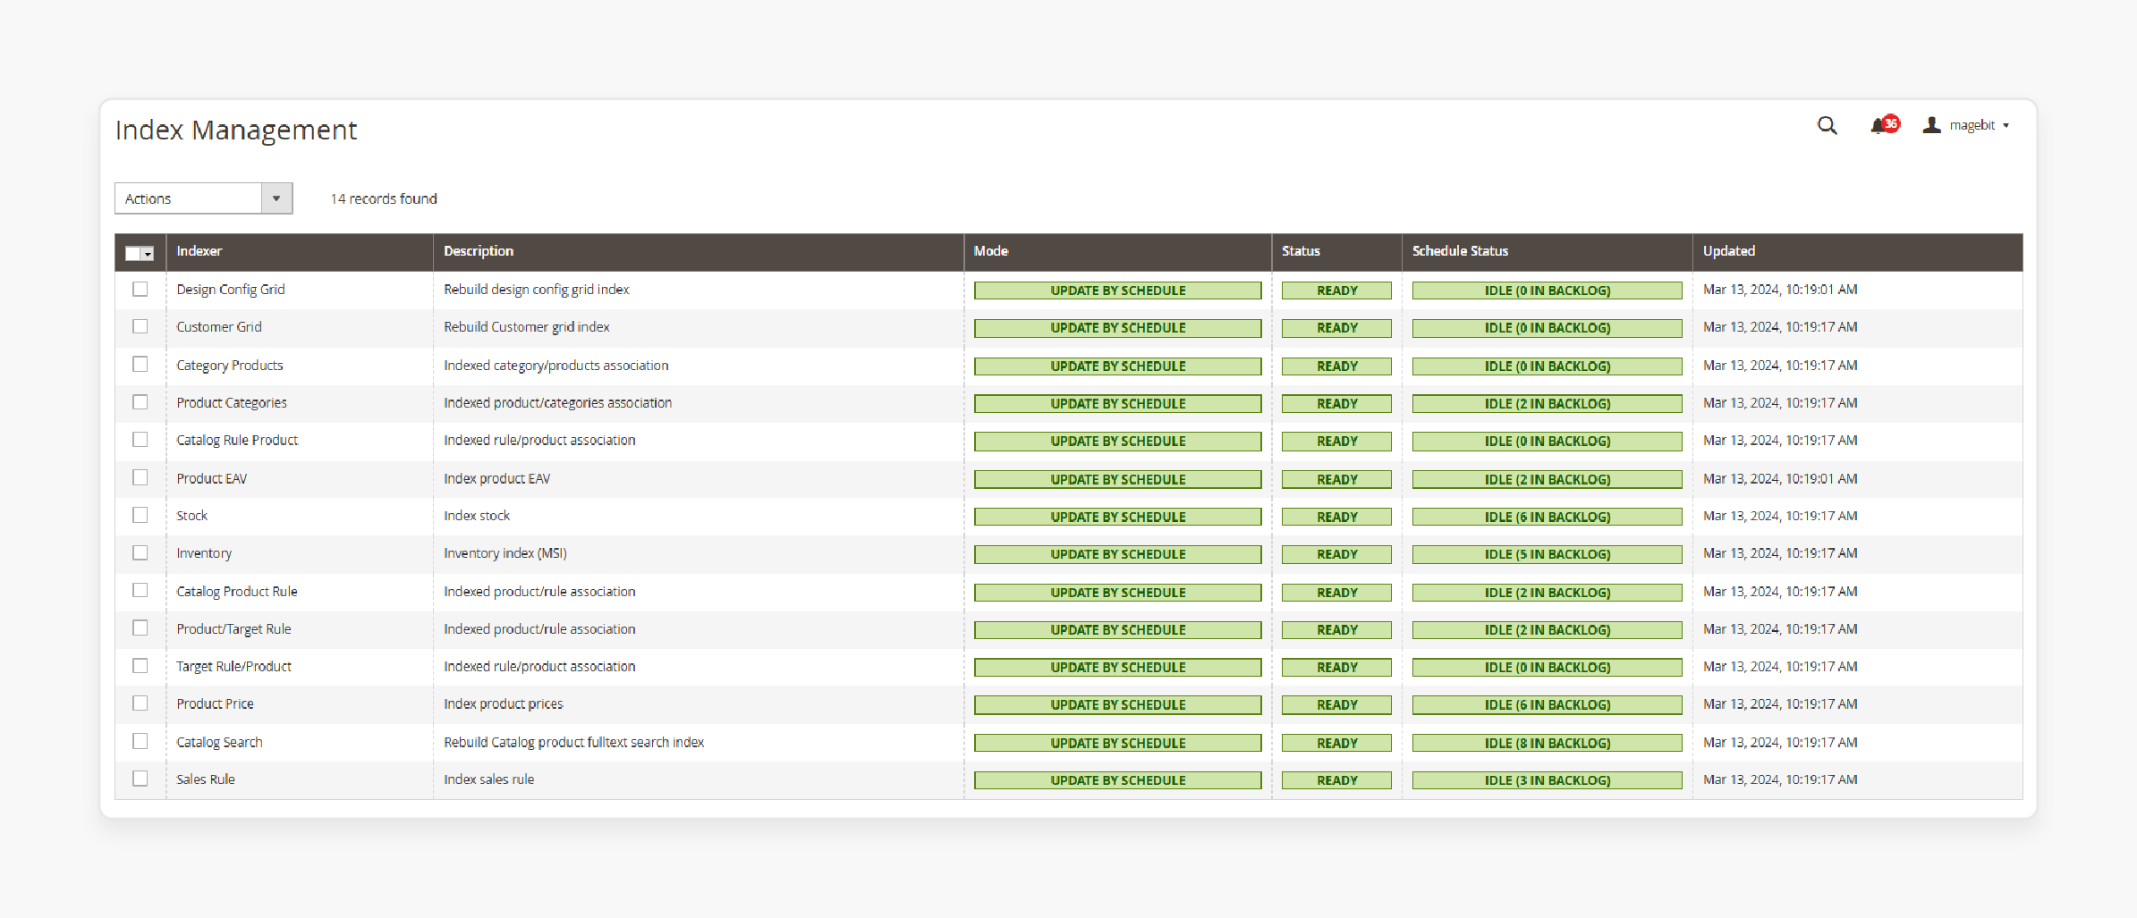Click the Product EAV indexer name

211,479
